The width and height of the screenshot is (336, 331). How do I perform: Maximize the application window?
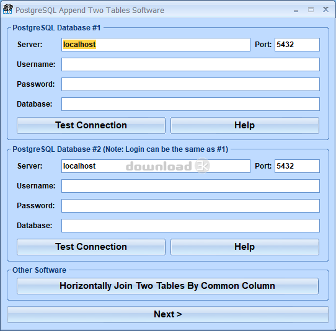[x=311, y=10]
